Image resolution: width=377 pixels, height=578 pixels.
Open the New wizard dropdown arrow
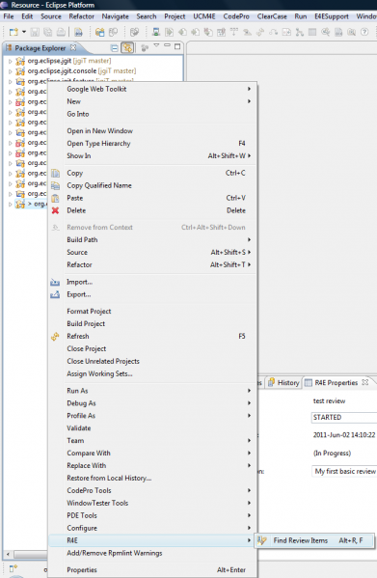[24, 32]
